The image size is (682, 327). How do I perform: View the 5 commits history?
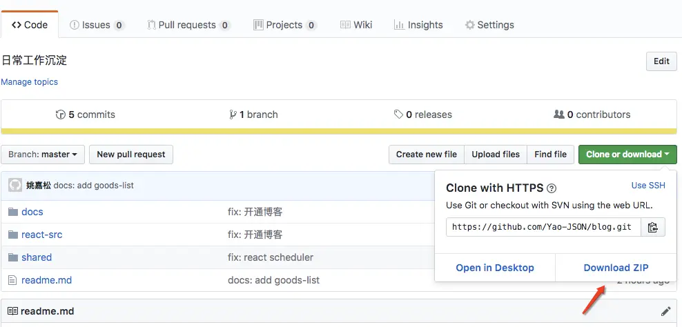point(86,115)
